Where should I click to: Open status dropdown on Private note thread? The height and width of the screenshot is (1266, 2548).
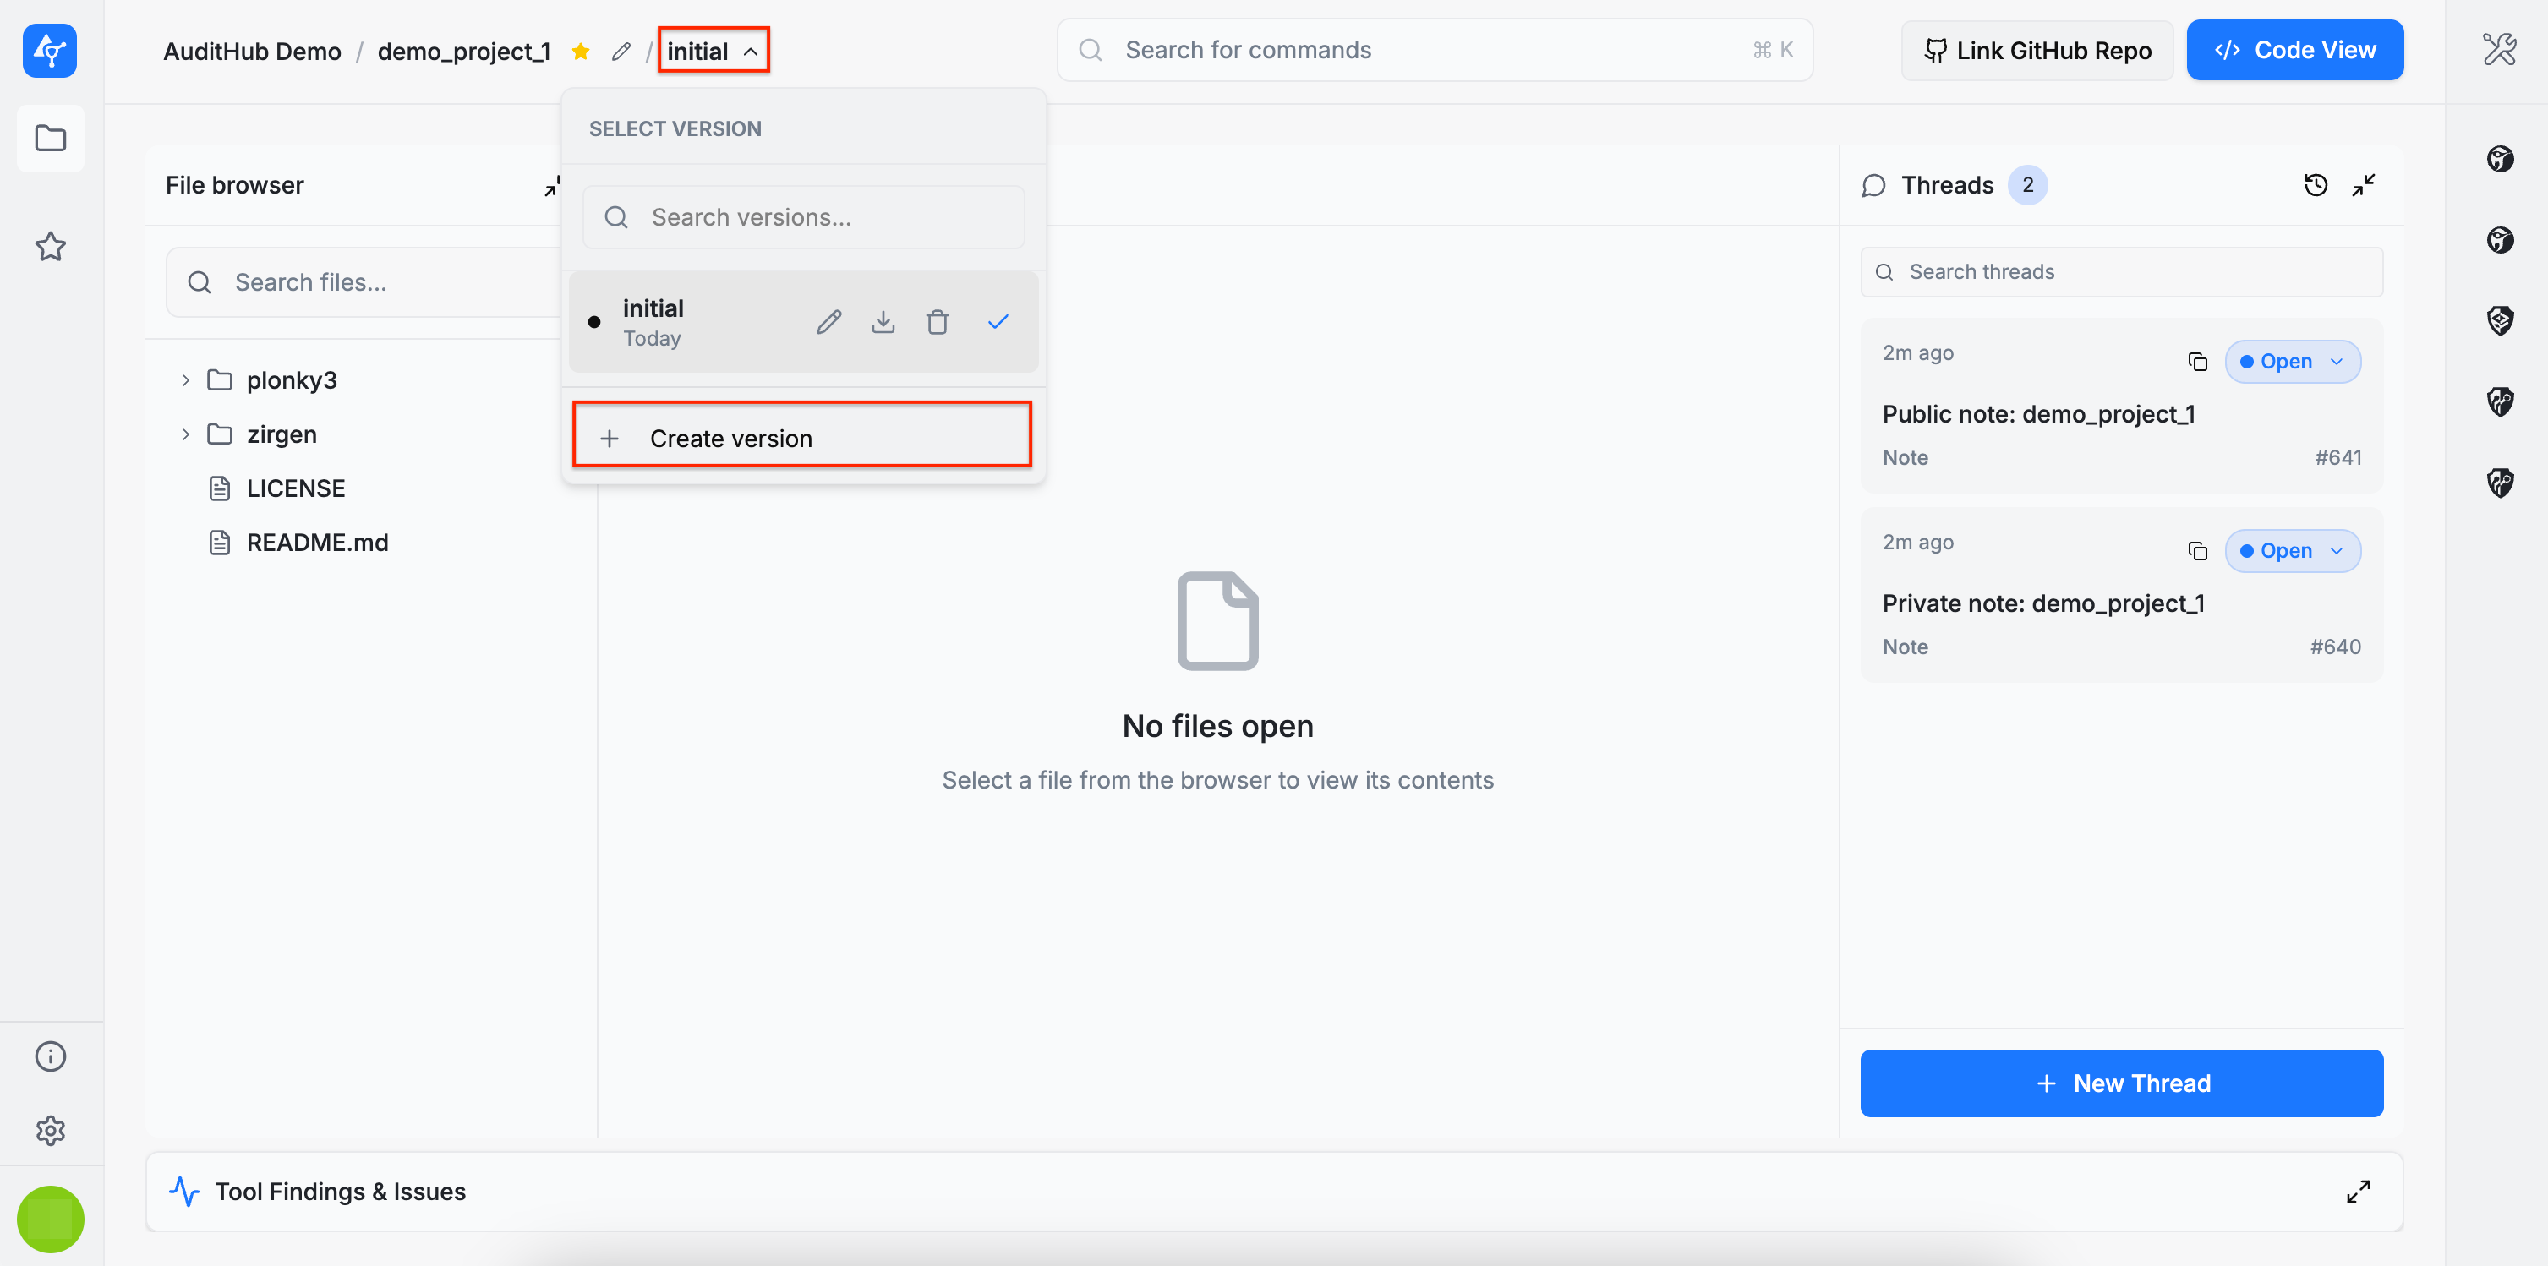click(x=2292, y=551)
